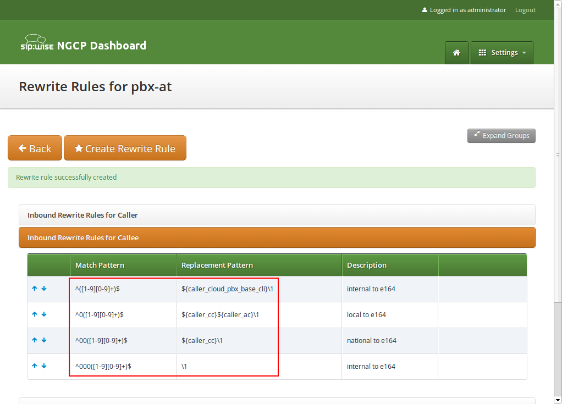This screenshot has height=404, width=562.
Task: Sort by Match Pattern column header
Action: pyautogui.click(x=100, y=265)
